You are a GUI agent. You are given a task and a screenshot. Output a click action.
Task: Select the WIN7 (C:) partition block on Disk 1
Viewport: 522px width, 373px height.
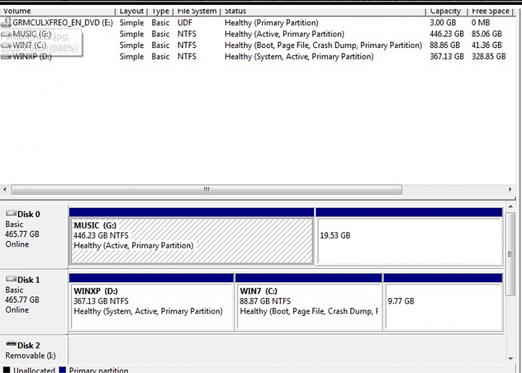tap(308, 302)
